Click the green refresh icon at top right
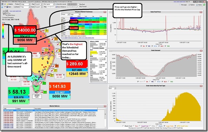This screenshot has height=132, width=208. point(204,5)
